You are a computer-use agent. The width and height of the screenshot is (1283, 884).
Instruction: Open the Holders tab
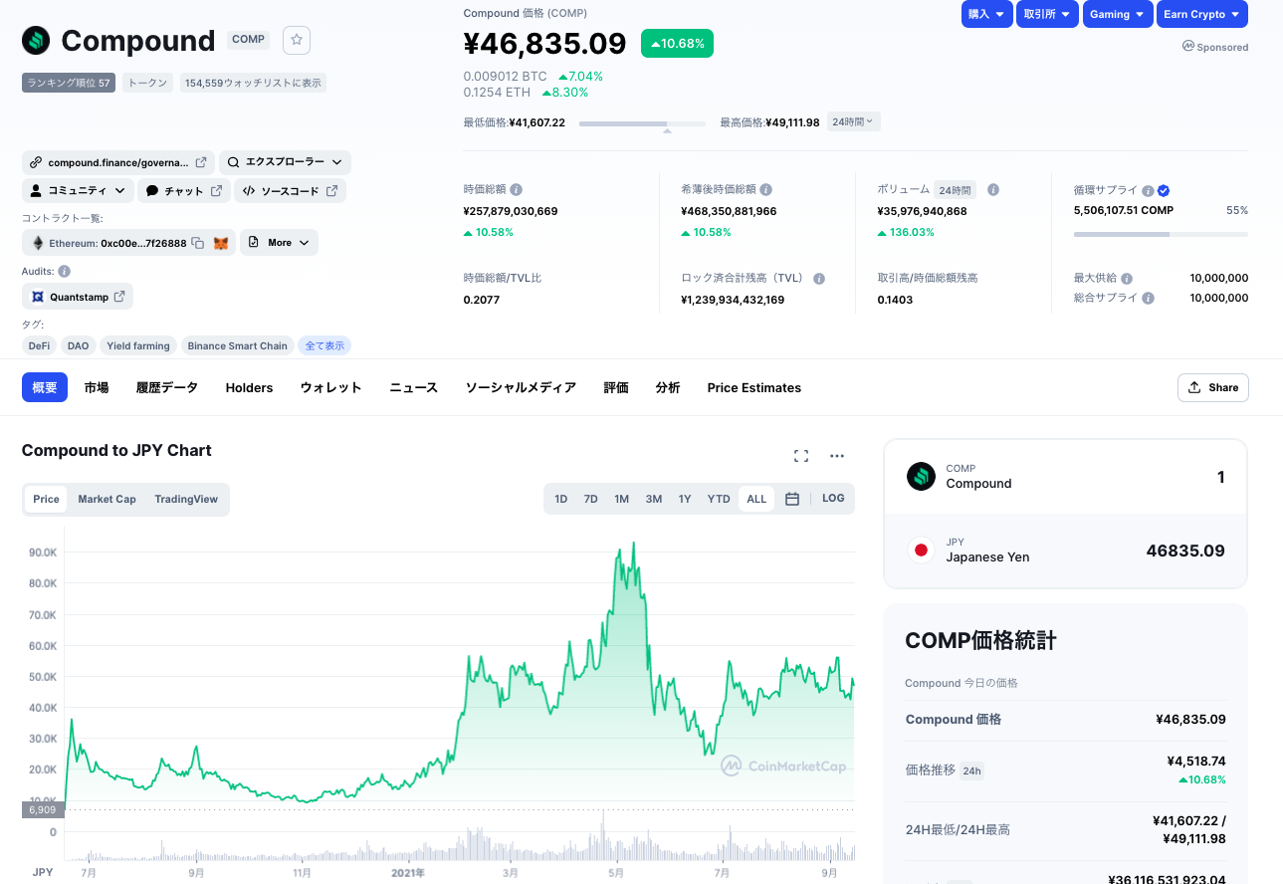click(x=249, y=387)
